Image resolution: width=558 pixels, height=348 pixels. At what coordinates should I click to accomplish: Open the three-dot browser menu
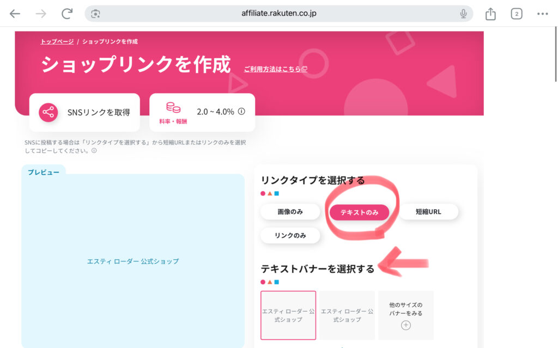542,14
